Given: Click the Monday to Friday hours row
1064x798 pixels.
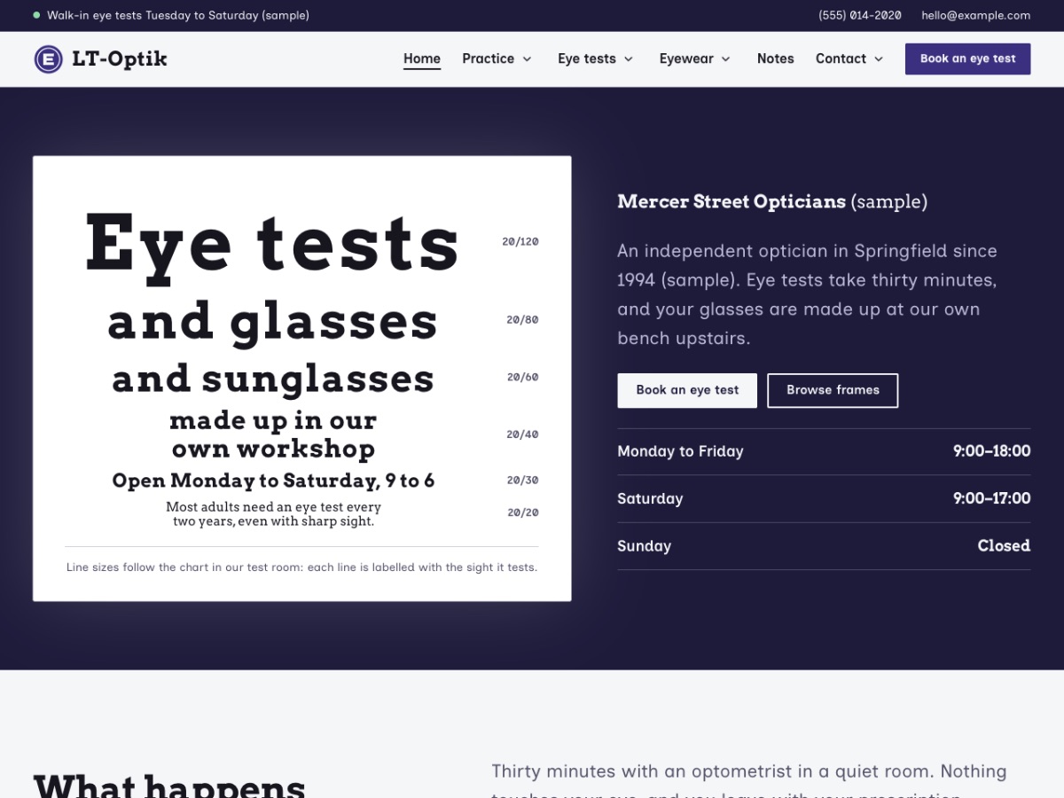Looking at the screenshot, I should click(x=824, y=451).
